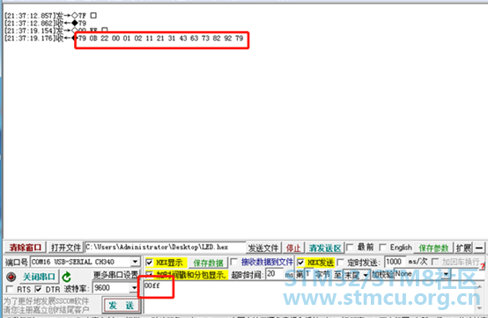The height and width of the screenshot is (318, 488).
Task: Click the 保存数据 button
Action: coord(208,263)
